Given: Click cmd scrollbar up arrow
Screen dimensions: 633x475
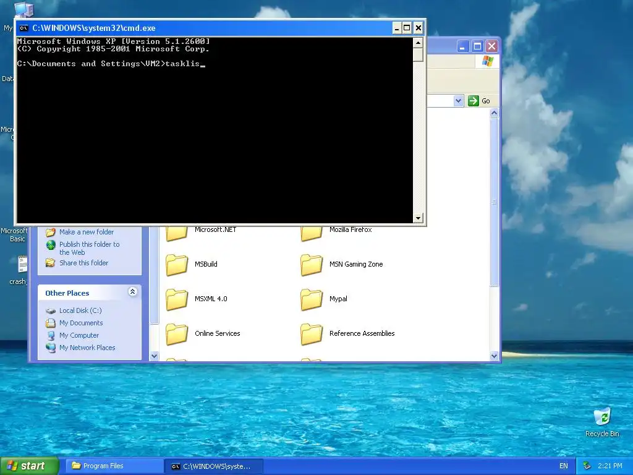Looking at the screenshot, I should [x=418, y=43].
